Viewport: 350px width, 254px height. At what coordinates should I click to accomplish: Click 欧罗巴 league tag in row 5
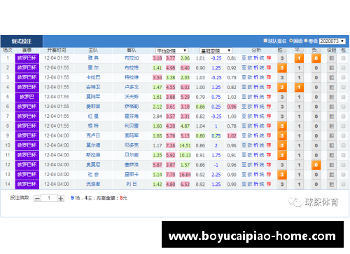tap(27, 97)
